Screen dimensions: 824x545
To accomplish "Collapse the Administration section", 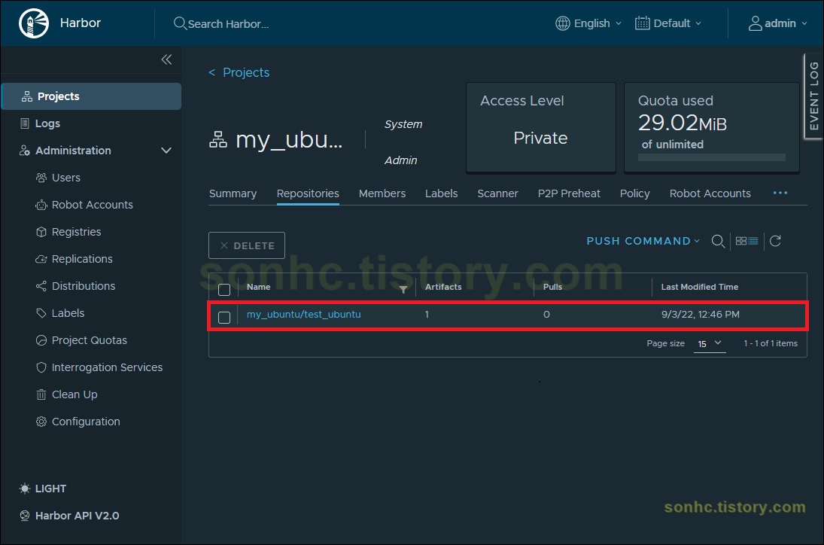I will click(x=166, y=151).
